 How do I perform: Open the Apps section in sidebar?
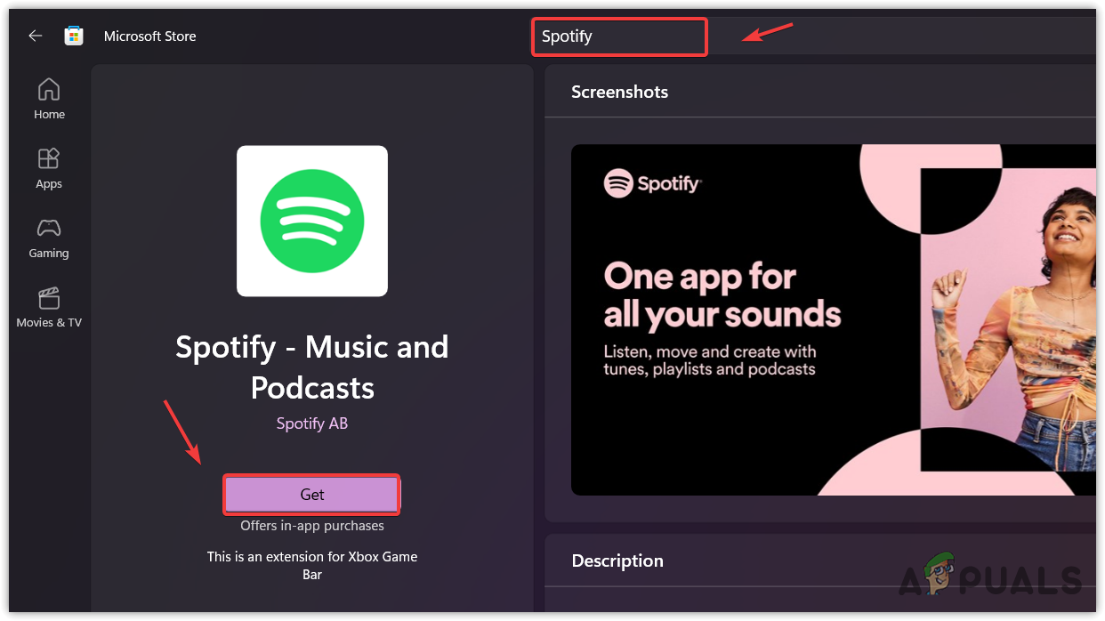(x=49, y=168)
